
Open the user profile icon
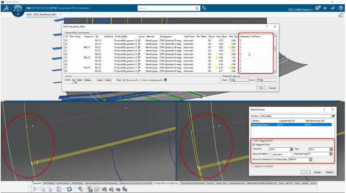318,8
